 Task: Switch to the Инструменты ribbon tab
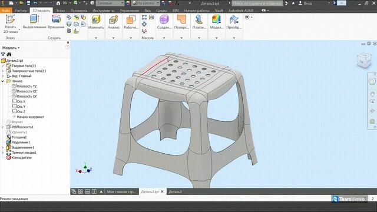104,11
